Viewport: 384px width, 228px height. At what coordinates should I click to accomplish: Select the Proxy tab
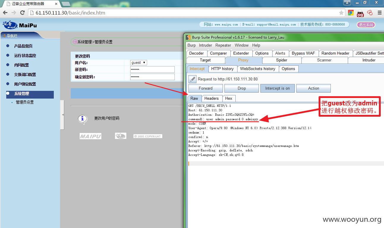(x=243, y=60)
